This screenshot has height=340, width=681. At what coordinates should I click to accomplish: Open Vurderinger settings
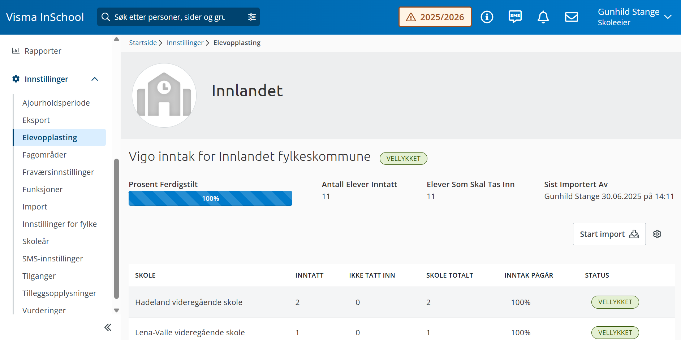(x=44, y=310)
